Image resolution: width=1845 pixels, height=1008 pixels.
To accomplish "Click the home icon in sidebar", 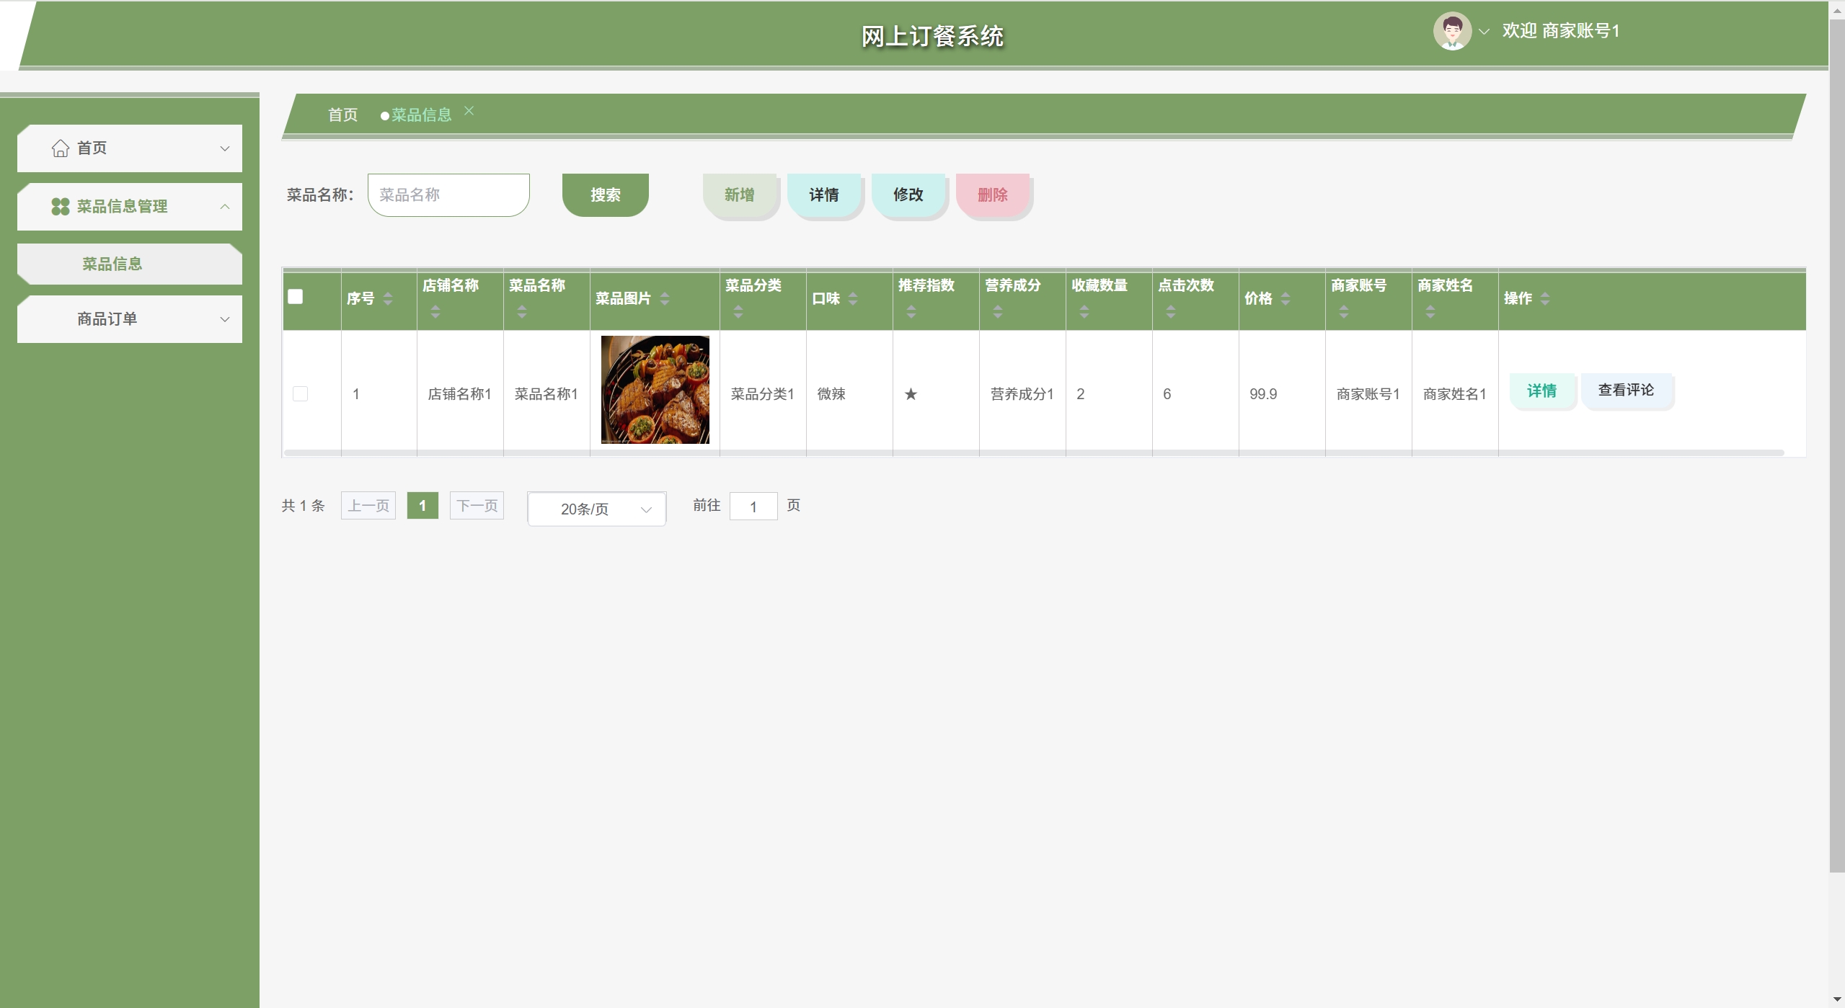I will coord(61,148).
